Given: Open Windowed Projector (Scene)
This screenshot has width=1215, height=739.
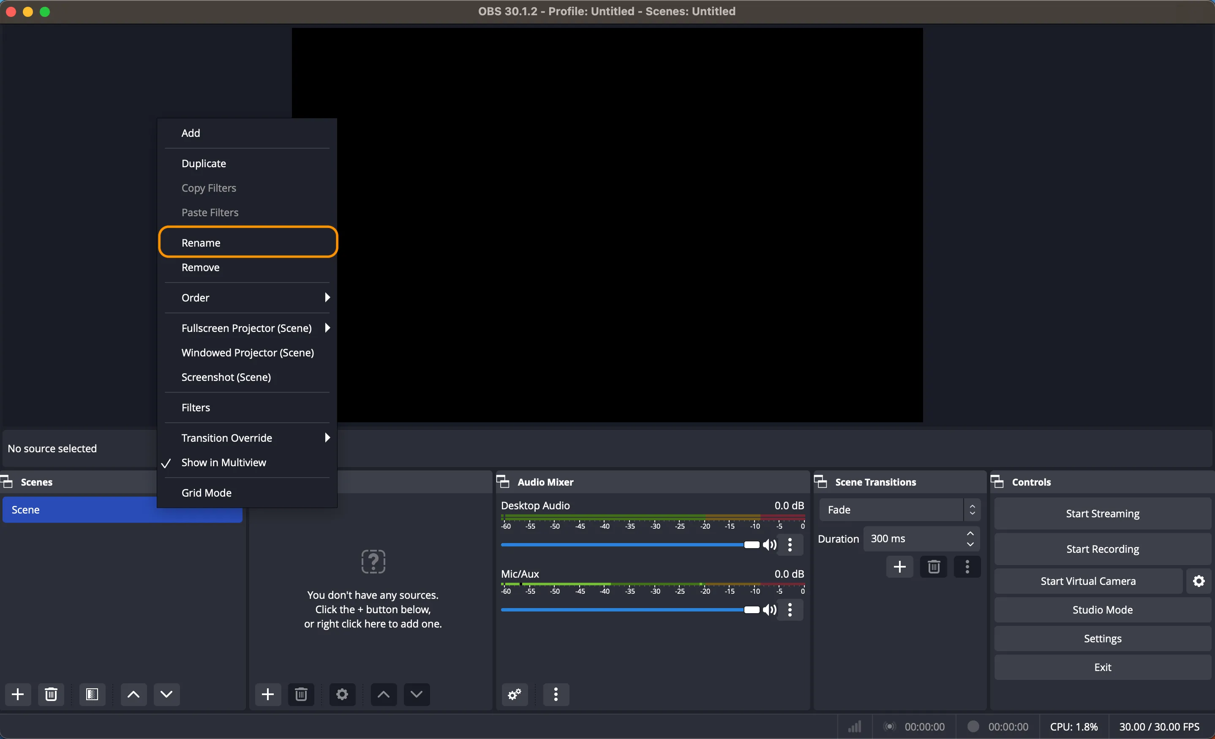Looking at the screenshot, I should [247, 353].
